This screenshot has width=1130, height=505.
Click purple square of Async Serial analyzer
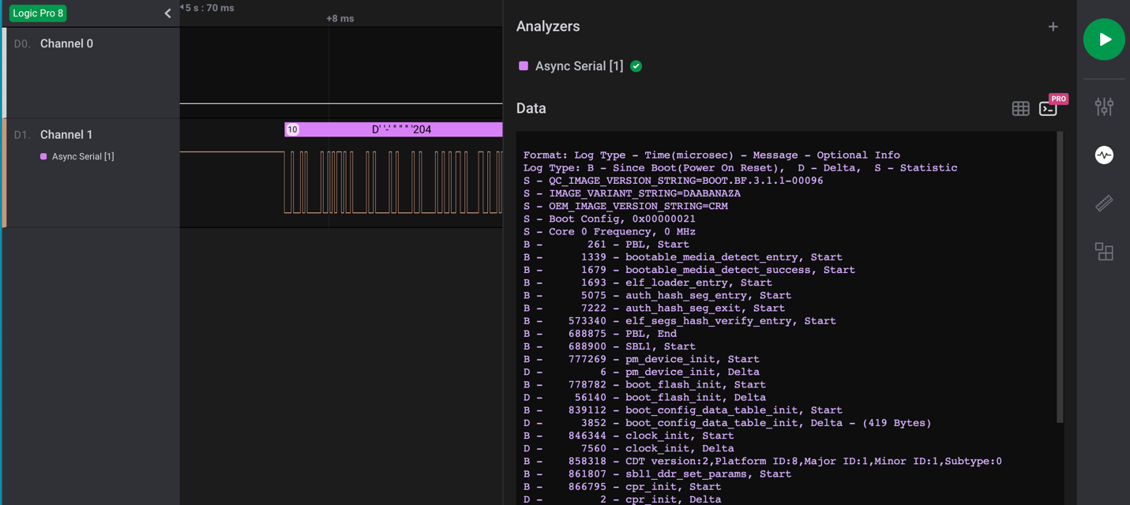click(523, 66)
